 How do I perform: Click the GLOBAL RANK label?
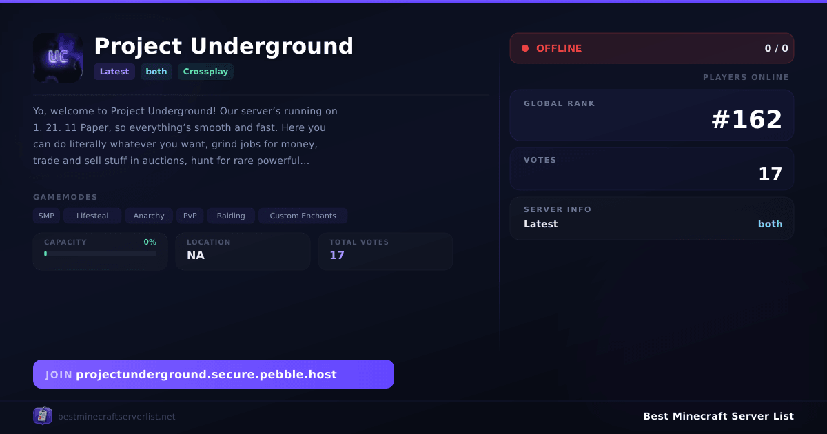pyautogui.click(x=560, y=103)
